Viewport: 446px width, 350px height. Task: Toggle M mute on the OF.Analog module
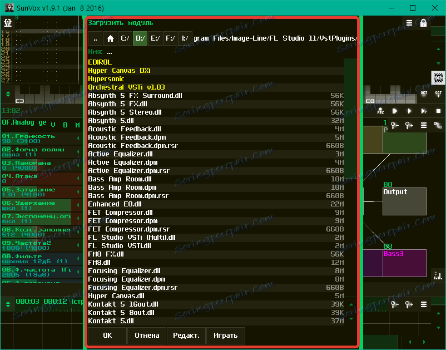tap(76, 125)
